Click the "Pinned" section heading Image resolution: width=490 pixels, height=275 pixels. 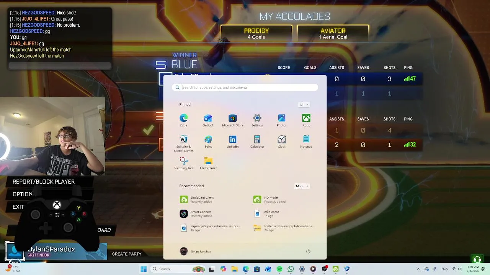[x=185, y=105]
